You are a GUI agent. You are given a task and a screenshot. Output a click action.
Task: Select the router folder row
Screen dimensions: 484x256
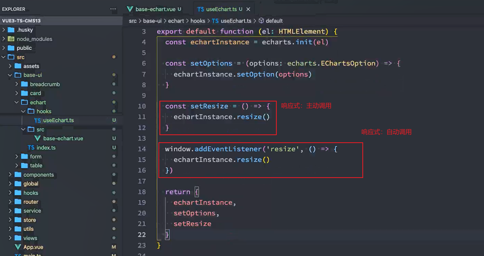[61, 202]
